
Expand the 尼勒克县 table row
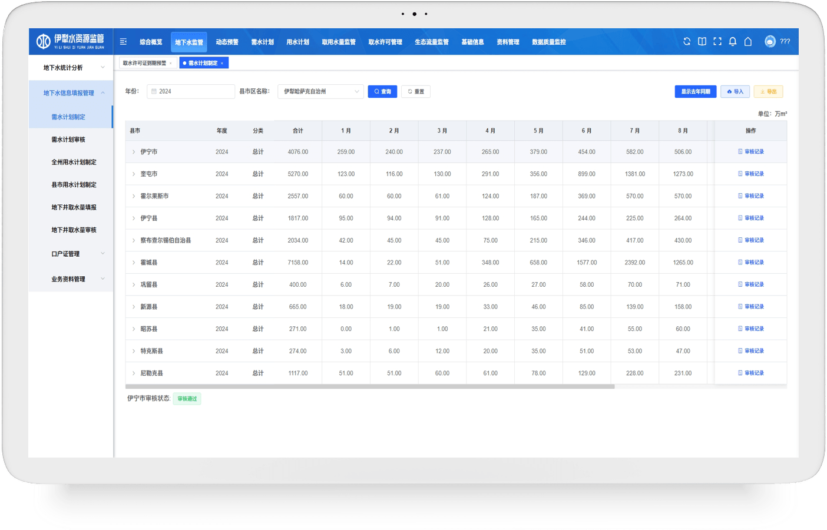pyautogui.click(x=134, y=373)
